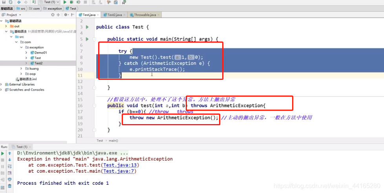Click the last toolbar icon after Project Structure
Screen dimensions: 384x193
click(124, 2)
